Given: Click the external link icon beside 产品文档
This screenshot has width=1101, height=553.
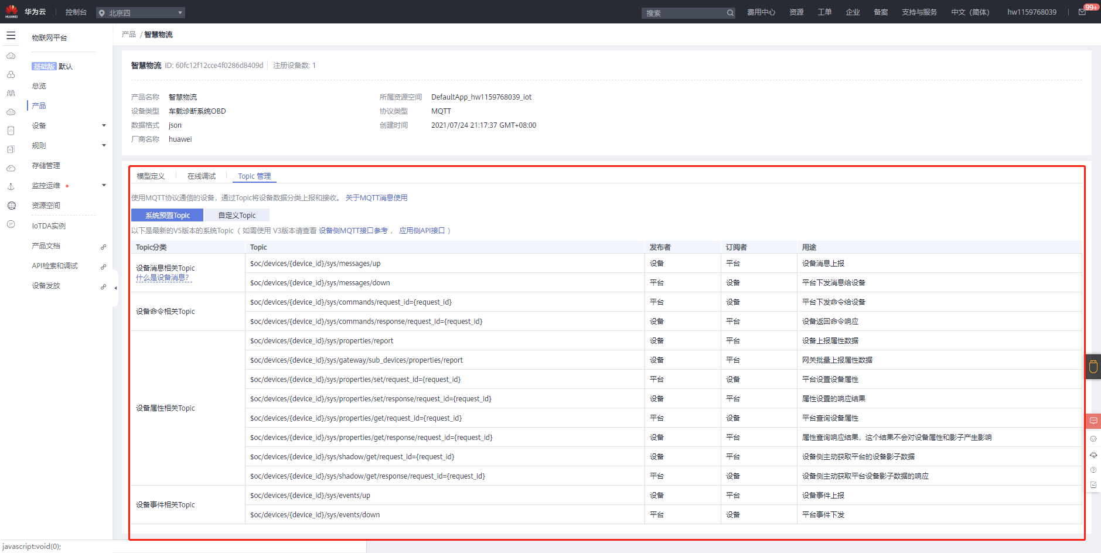Looking at the screenshot, I should (103, 247).
